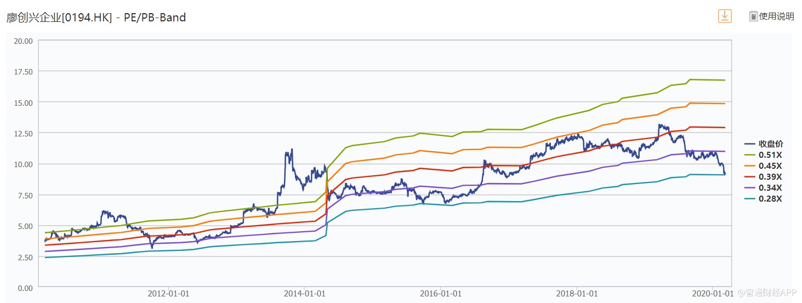Toggle the 0.34X legend label
This screenshot has height=303, width=802.
click(770, 188)
